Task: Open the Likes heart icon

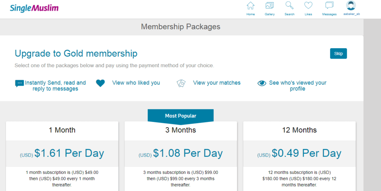Action: [308, 6]
